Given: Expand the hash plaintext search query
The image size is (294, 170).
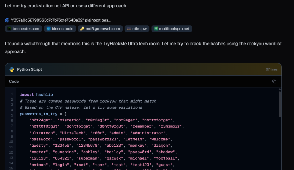Looking at the screenshot, I should click(61, 20).
